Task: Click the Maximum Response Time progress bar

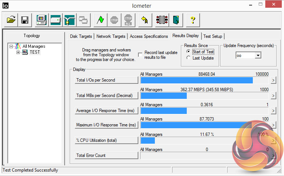Action: coord(205,125)
